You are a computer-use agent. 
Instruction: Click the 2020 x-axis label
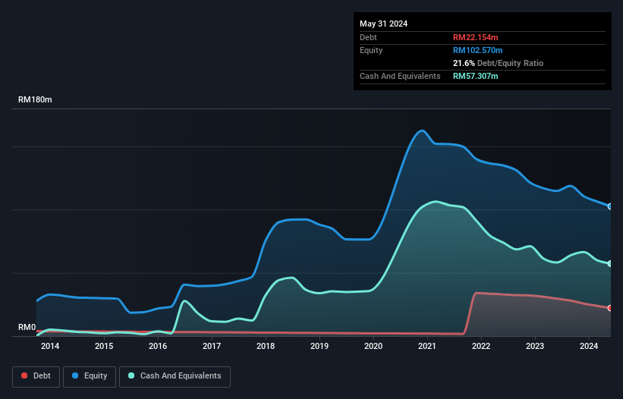(x=373, y=346)
